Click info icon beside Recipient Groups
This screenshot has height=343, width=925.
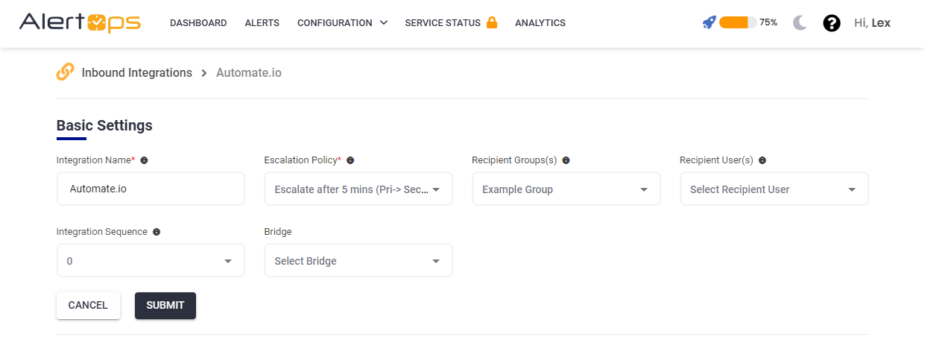[x=566, y=160]
